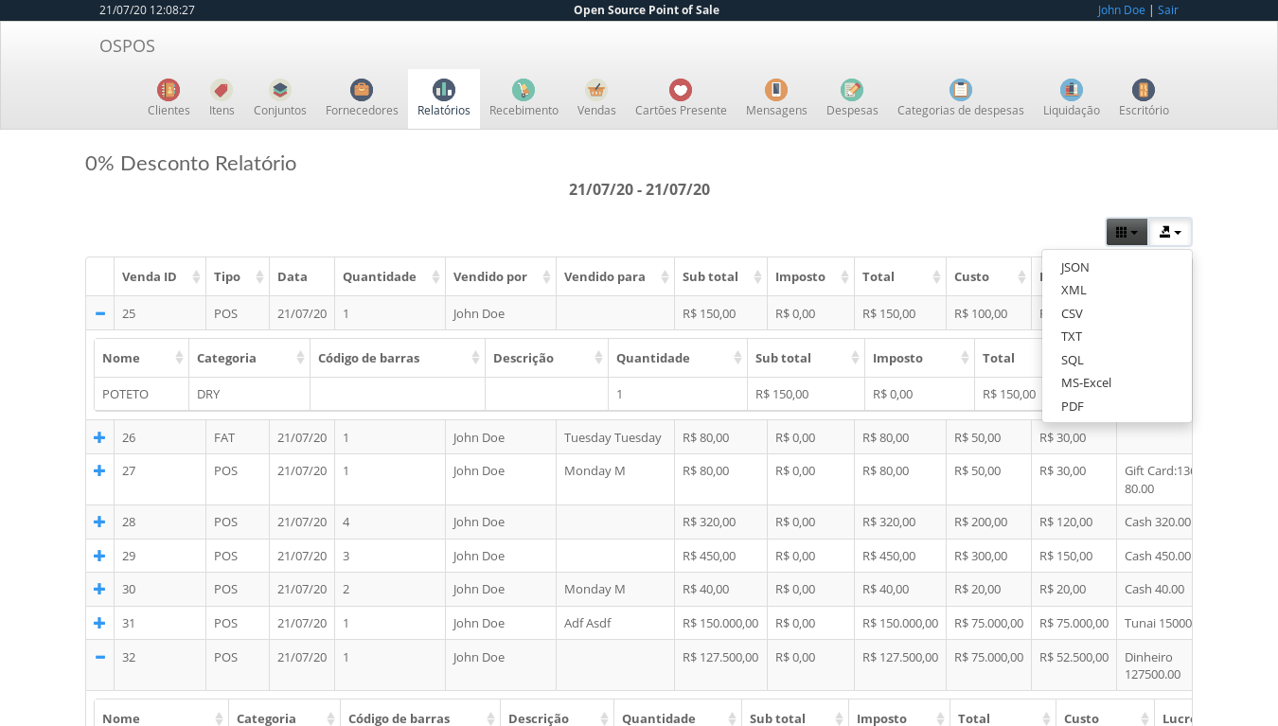Open the Recebimento module
The width and height of the screenshot is (1278, 726).
(x=524, y=97)
